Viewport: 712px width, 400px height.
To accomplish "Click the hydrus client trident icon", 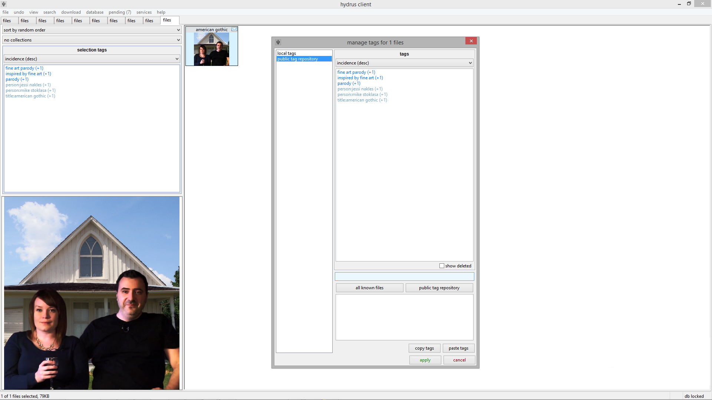I will [4, 4].
